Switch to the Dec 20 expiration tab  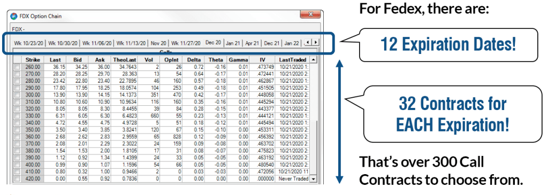[213, 42]
